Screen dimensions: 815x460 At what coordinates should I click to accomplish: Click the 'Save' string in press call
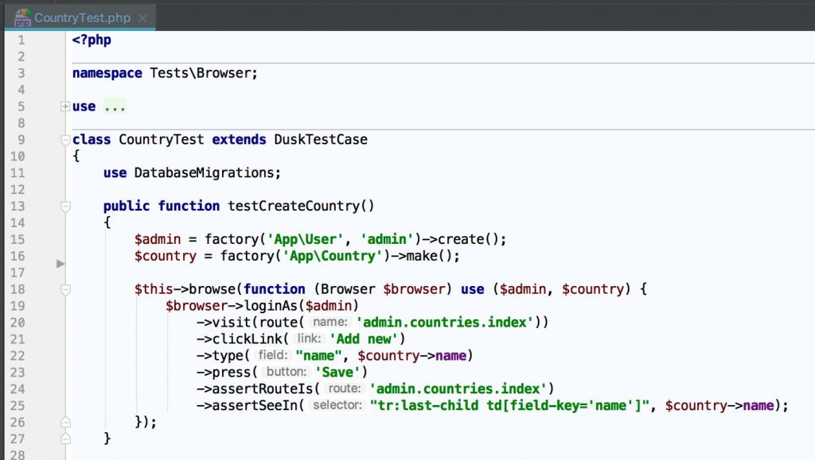point(337,373)
